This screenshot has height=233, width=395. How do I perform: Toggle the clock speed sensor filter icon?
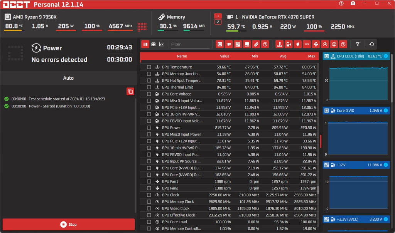325,44
